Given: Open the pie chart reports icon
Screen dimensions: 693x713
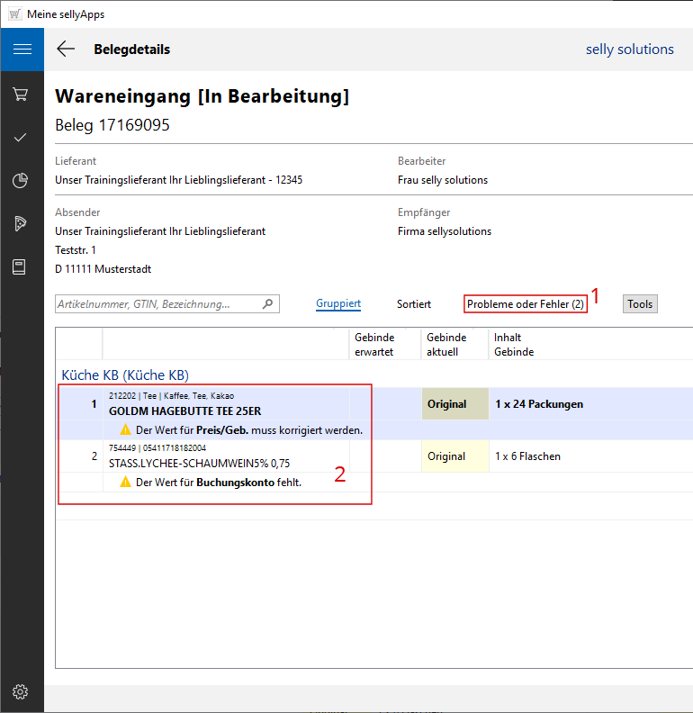Looking at the screenshot, I should click(21, 181).
